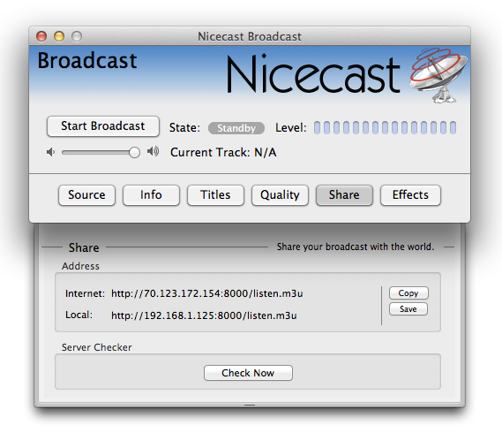Image resolution: width=502 pixels, height=448 pixels.
Task: Click Check Now in Server Checker
Action: tap(248, 373)
